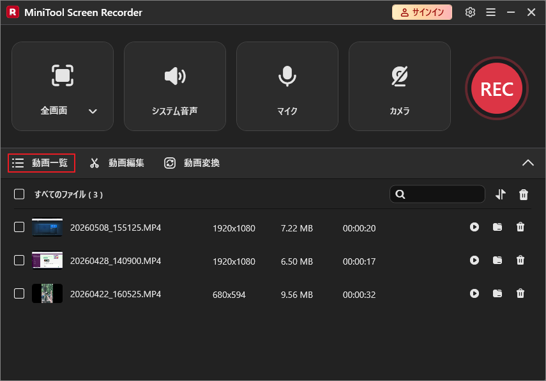Delete the 20260422_160525.MP4 recording
The height and width of the screenshot is (381, 546).
[x=520, y=293]
